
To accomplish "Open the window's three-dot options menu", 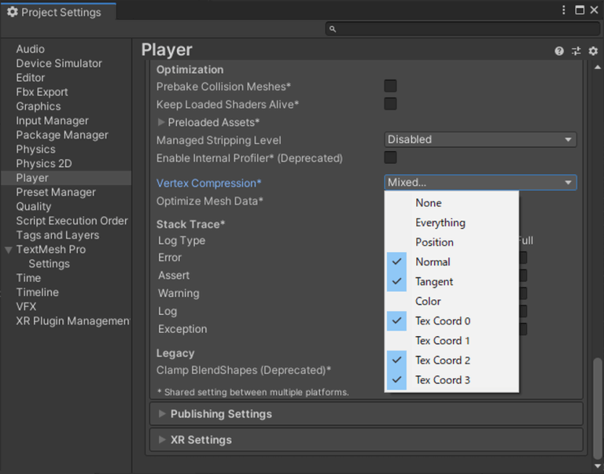I will coord(564,10).
